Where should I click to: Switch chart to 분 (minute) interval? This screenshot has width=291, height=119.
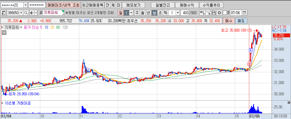click(154, 13)
